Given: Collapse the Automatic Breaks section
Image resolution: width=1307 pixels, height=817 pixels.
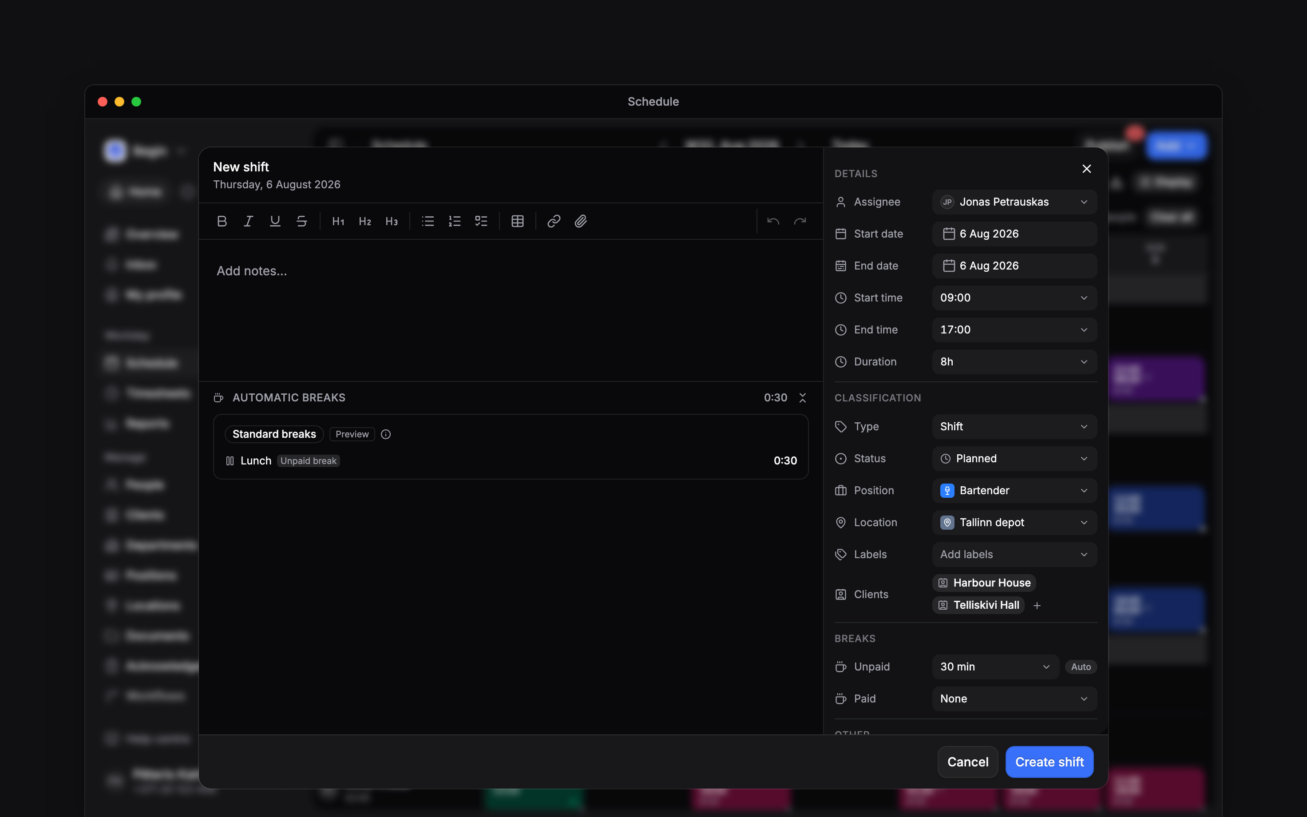Looking at the screenshot, I should 803,398.
